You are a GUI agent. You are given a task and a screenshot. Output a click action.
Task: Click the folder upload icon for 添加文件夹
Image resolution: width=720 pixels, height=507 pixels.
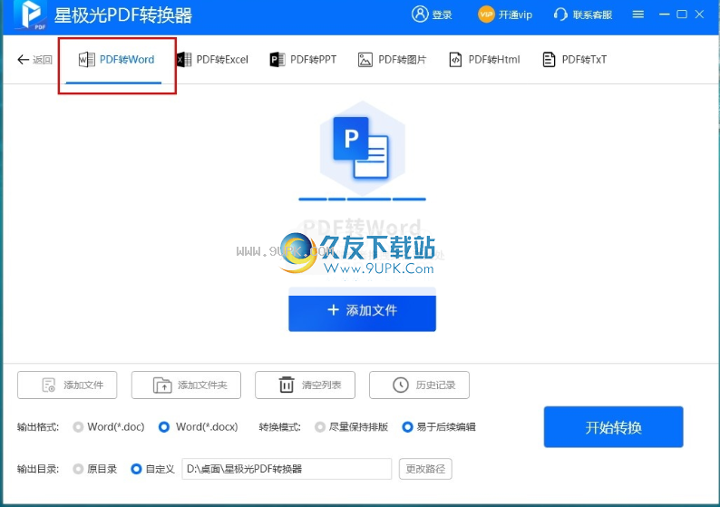point(162,385)
